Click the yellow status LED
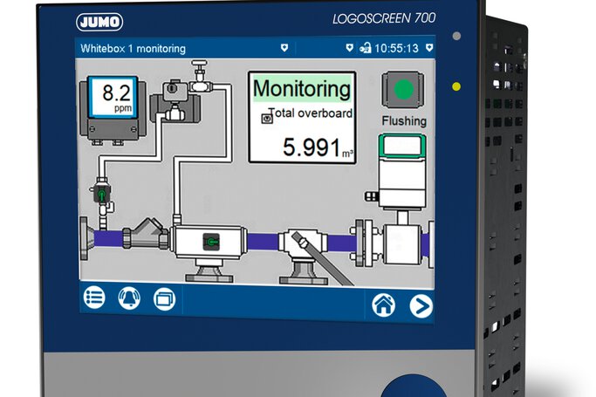 pyautogui.click(x=456, y=86)
